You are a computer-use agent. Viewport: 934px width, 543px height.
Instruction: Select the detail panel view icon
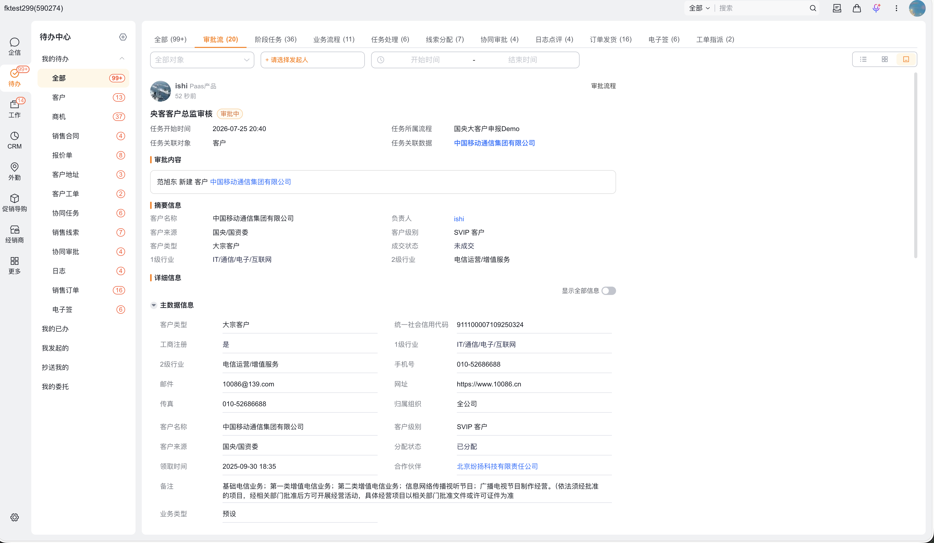pyautogui.click(x=906, y=59)
